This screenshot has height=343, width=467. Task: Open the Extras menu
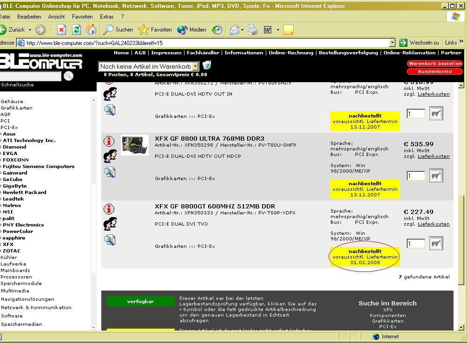point(106,17)
